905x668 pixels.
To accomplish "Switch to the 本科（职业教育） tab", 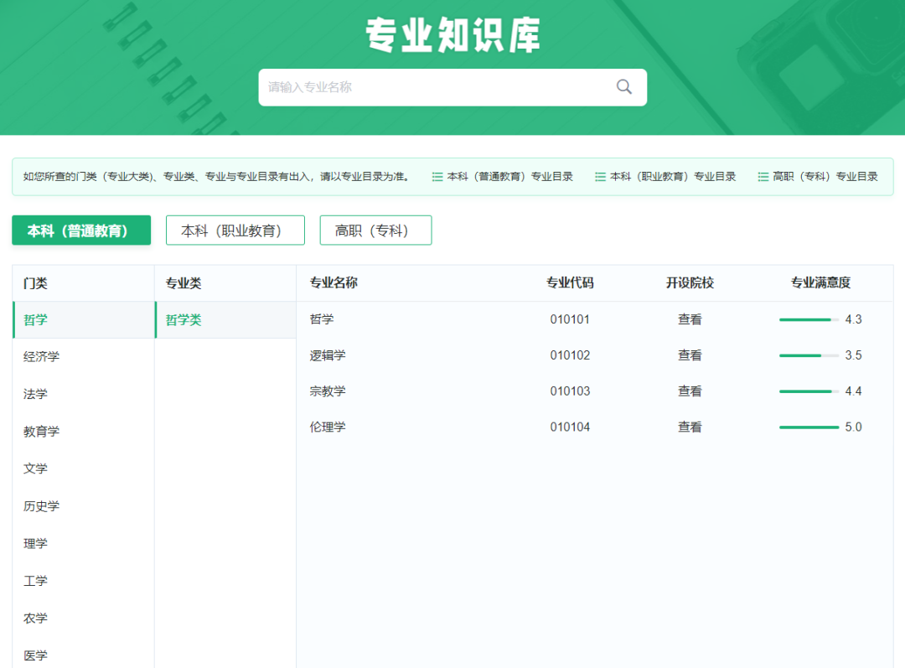I will point(235,230).
